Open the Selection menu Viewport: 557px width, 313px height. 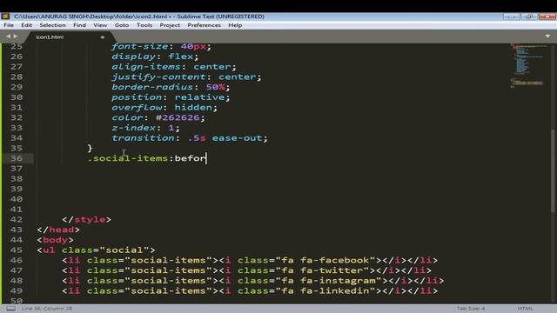click(x=52, y=25)
